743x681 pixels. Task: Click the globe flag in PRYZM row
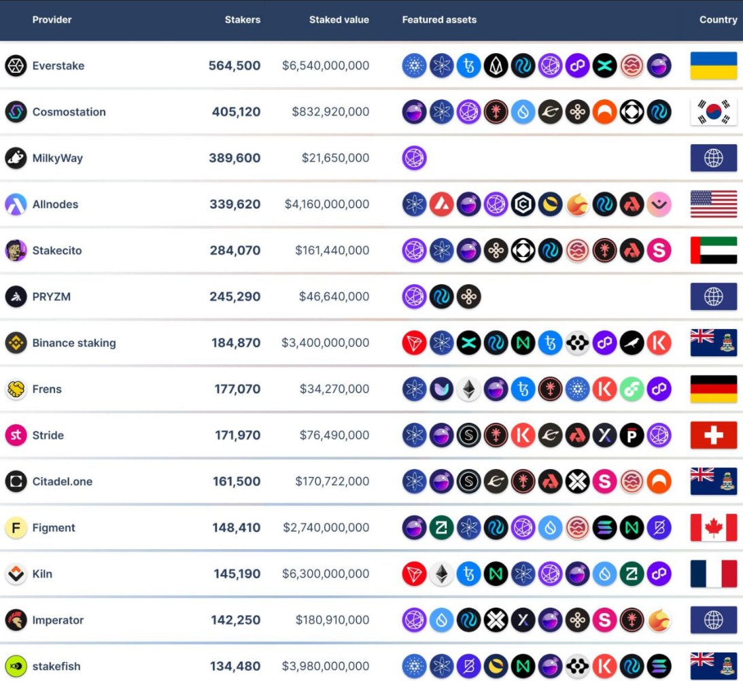(714, 297)
